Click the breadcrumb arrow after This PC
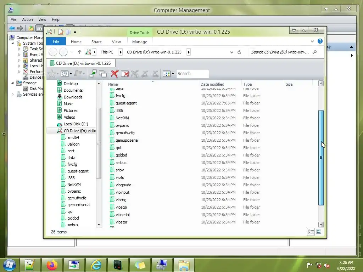363x272 pixels. tap(121, 52)
